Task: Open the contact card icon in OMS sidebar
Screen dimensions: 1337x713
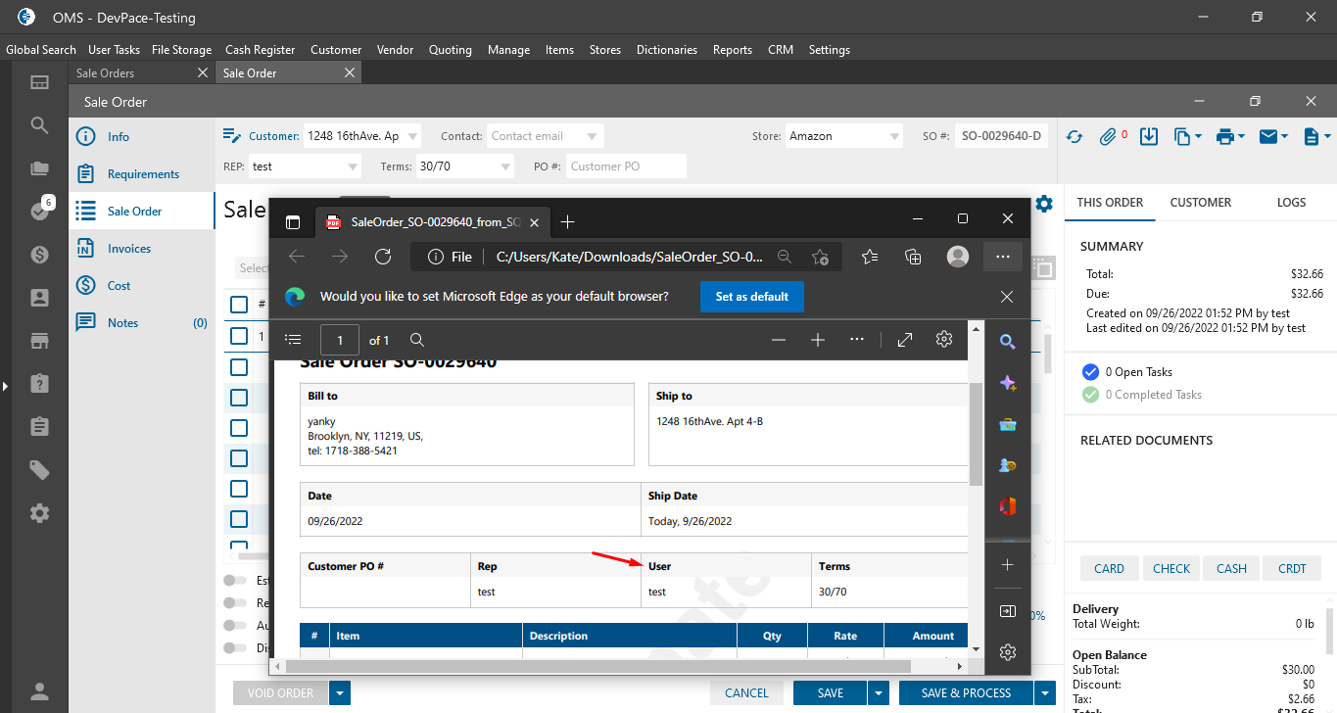Action: click(x=39, y=298)
